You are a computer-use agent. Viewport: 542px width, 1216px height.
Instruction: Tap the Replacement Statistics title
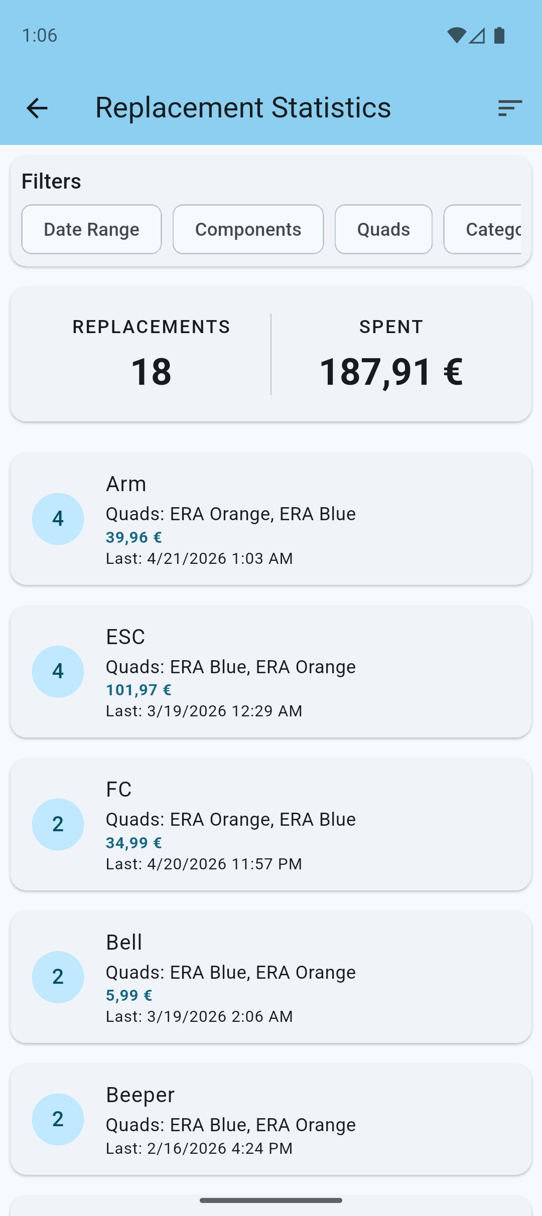(x=243, y=107)
